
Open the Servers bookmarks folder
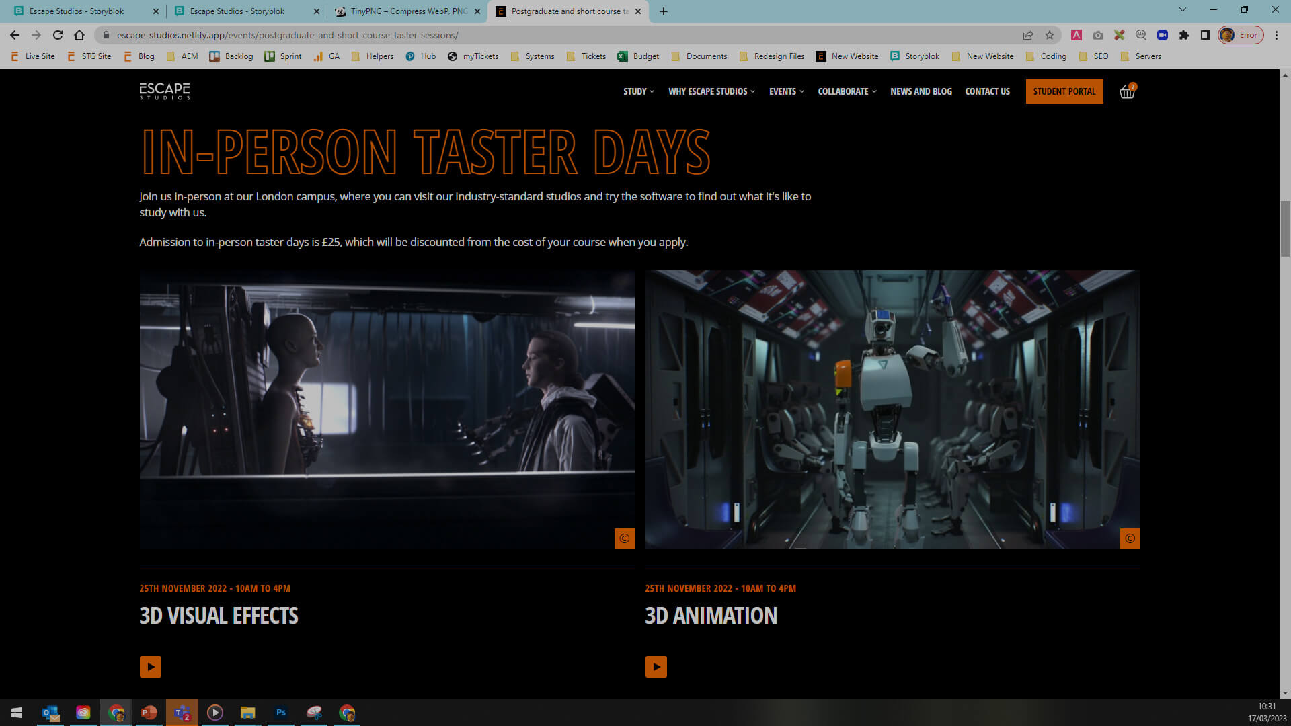coord(1141,56)
